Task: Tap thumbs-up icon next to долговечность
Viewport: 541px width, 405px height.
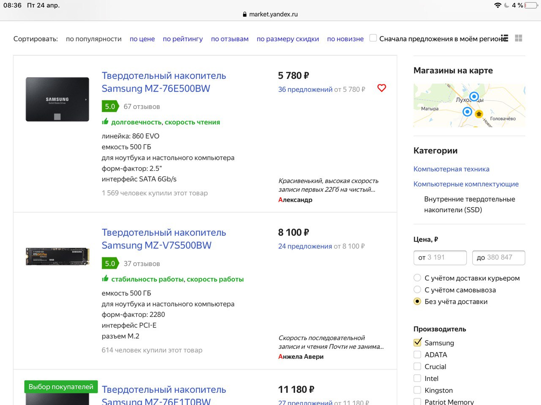Action: tap(105, 121)
